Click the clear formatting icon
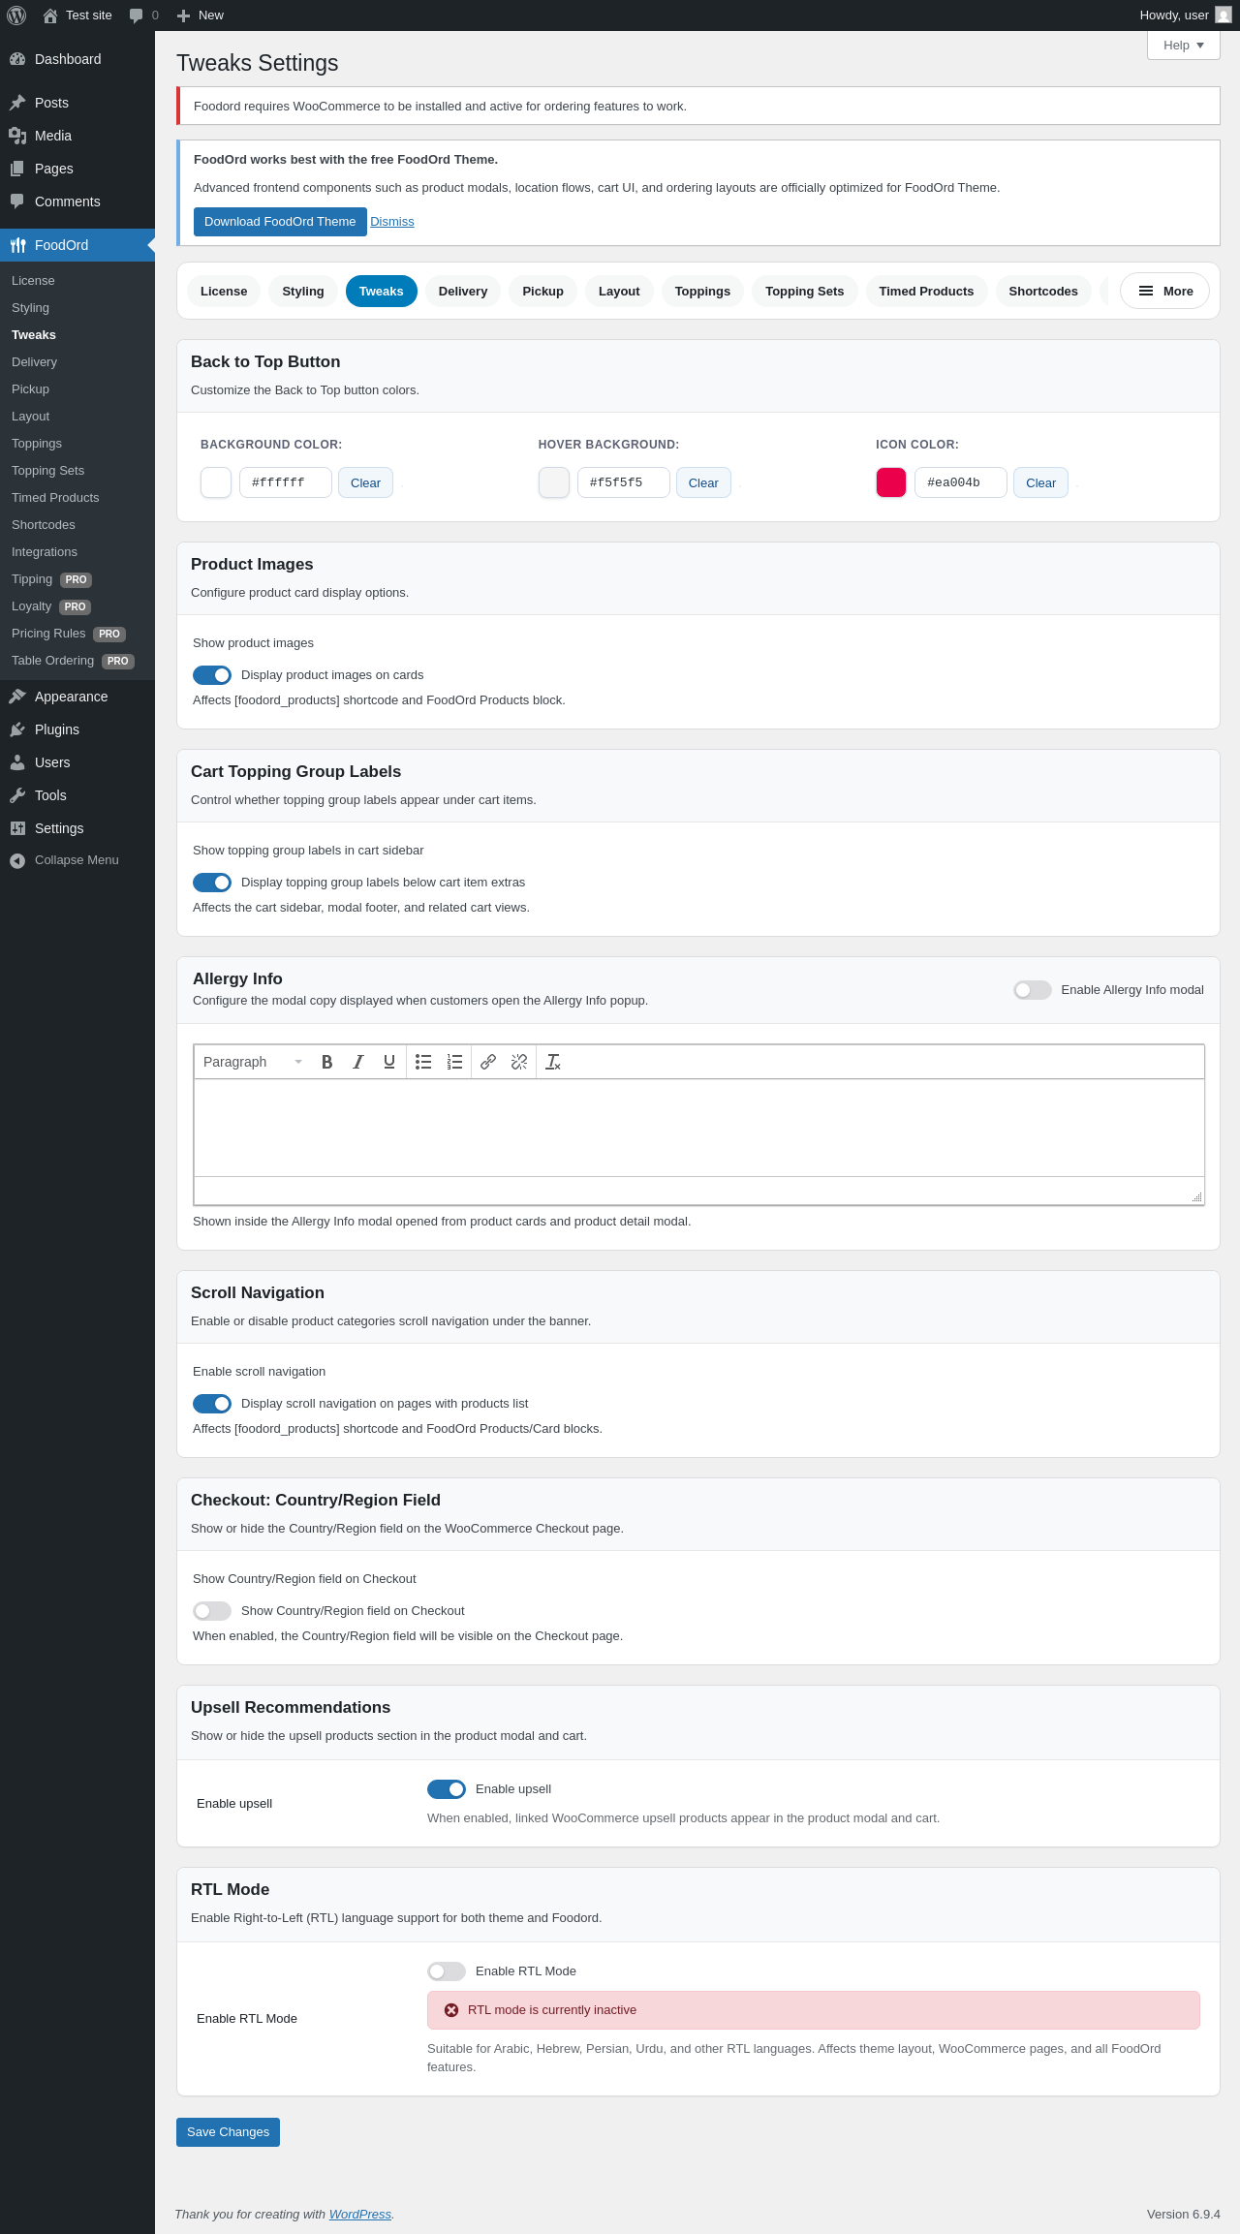 (553, 1062)
